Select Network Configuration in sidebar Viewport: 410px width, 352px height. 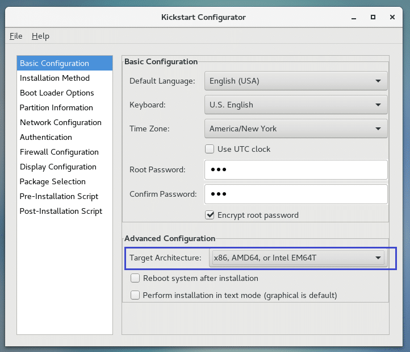(60, 122)
